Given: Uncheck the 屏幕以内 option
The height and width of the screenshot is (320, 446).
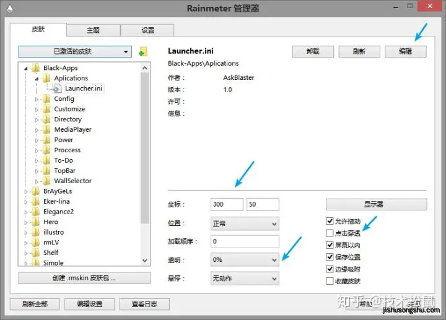Looking at the screenshot, I should click(330, 245).
